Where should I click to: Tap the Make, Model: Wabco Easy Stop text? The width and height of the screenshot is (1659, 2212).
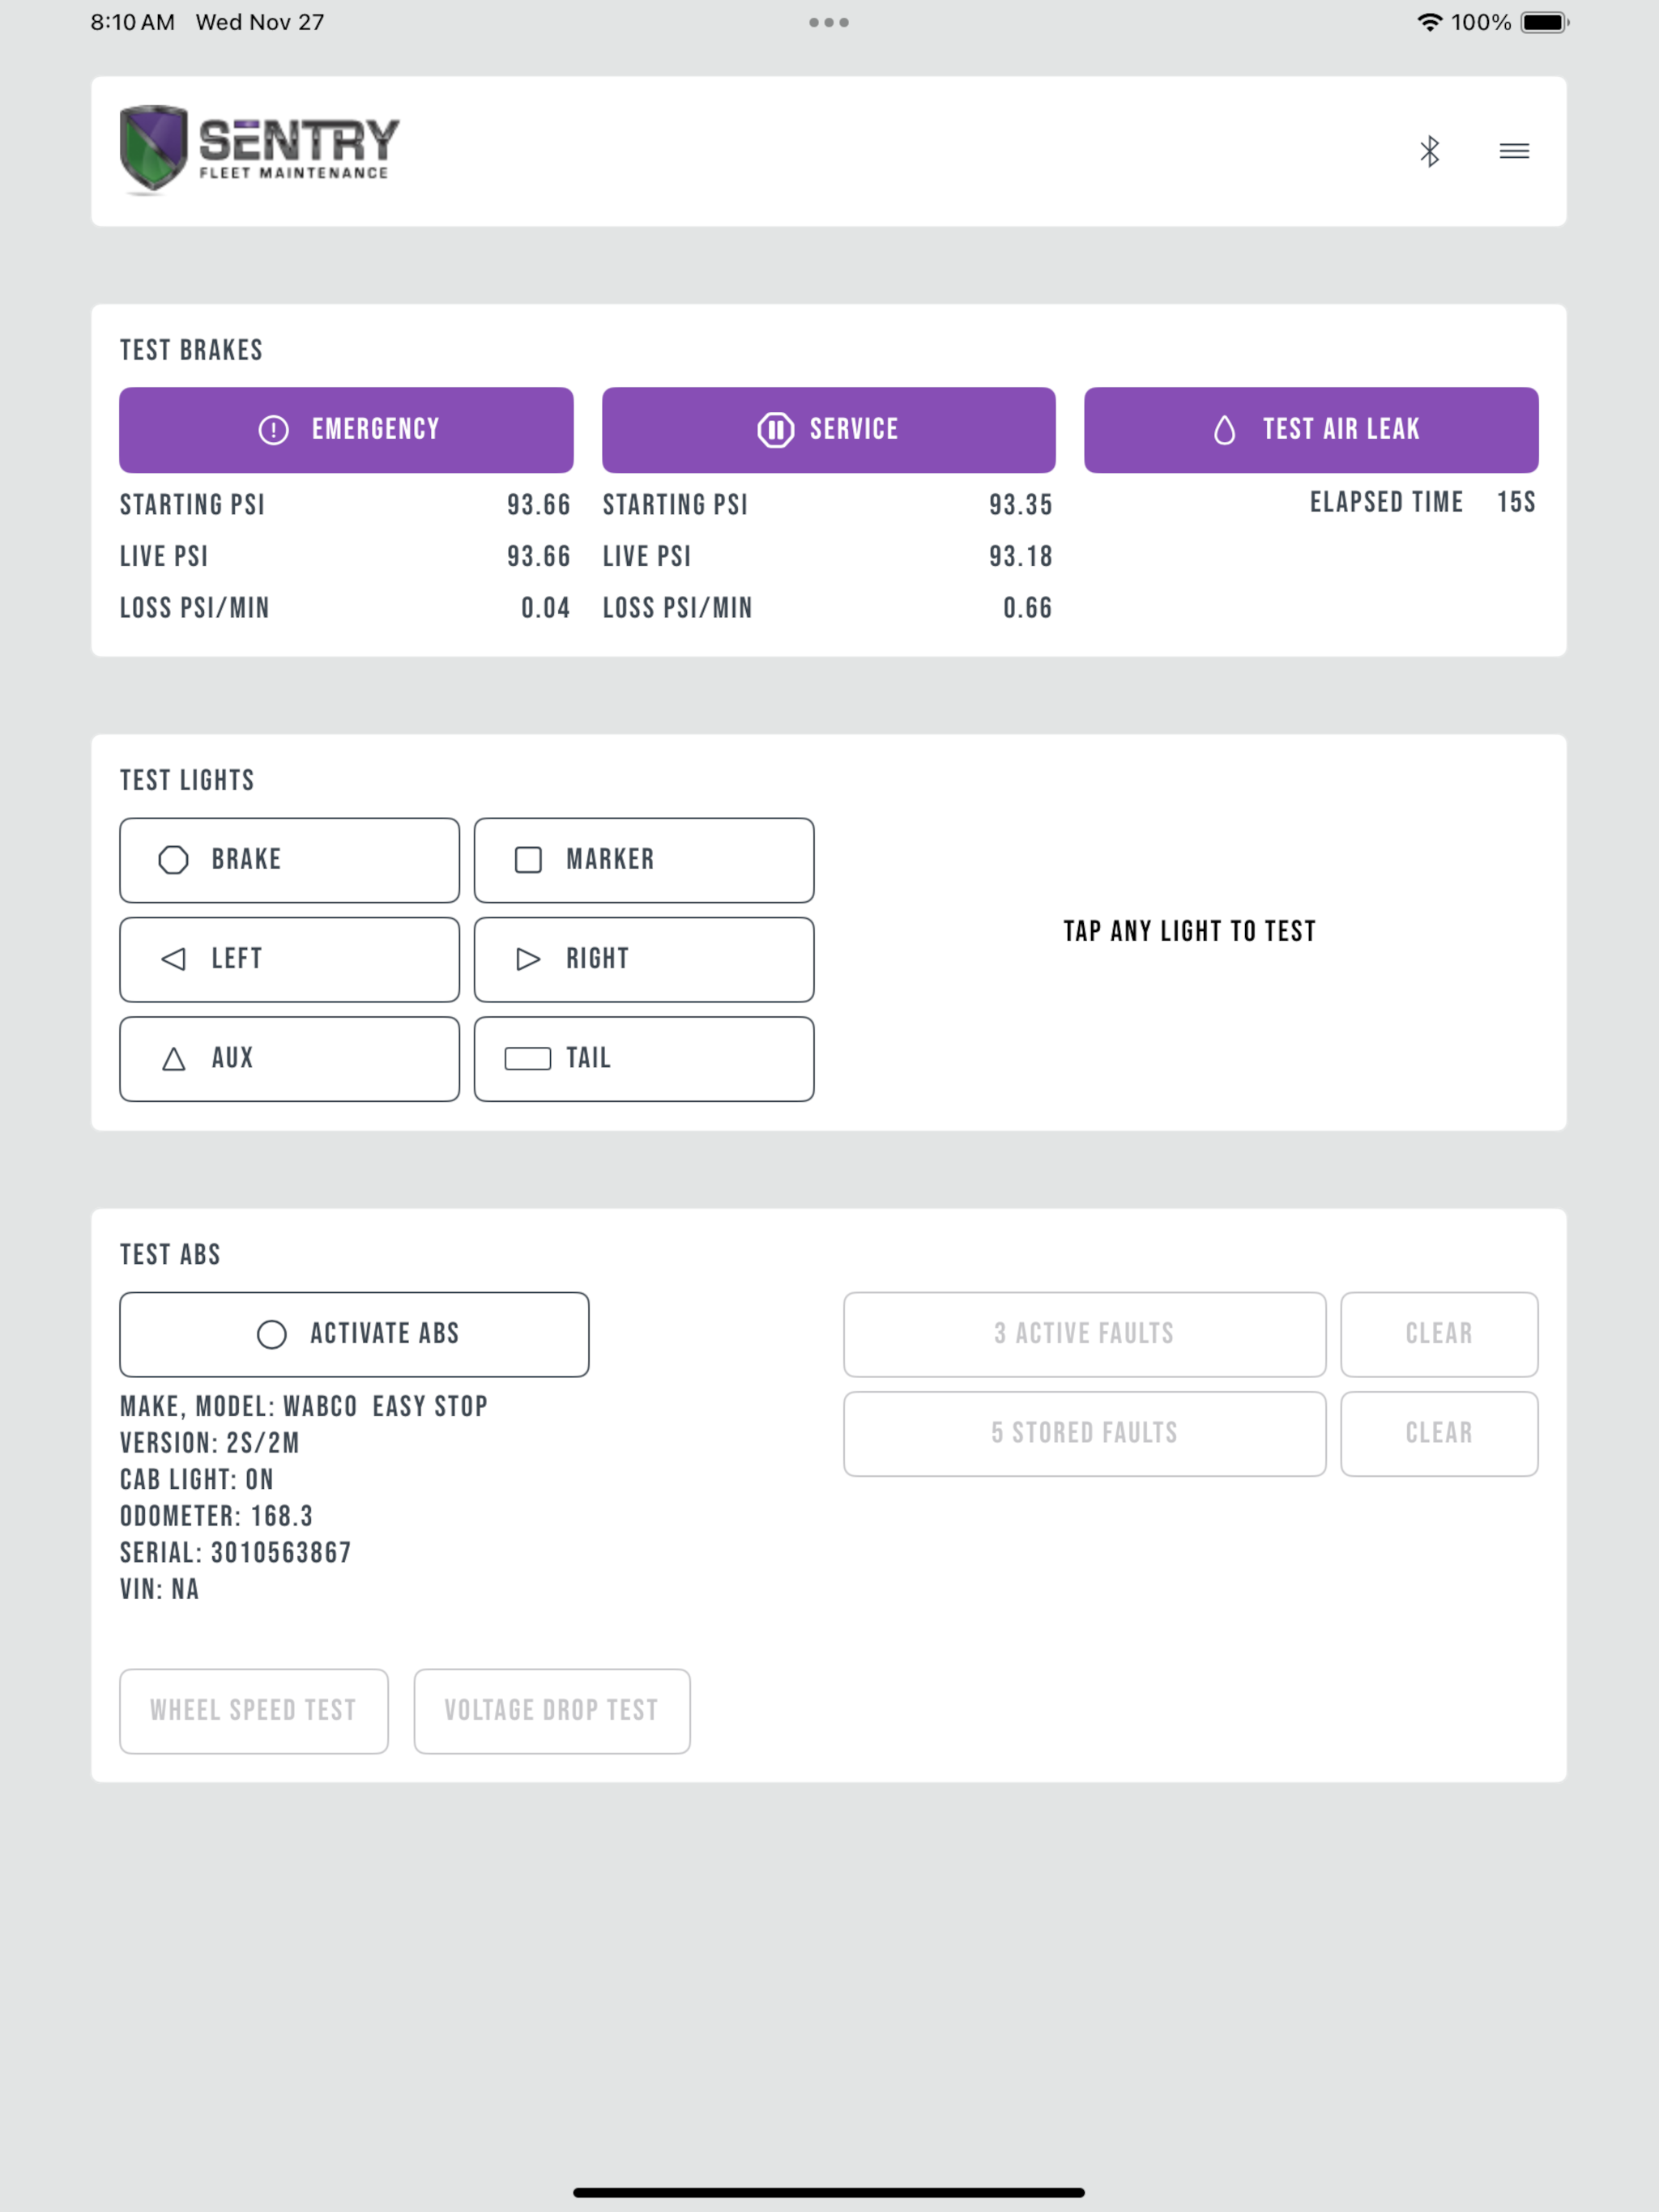click(305, 1407)
